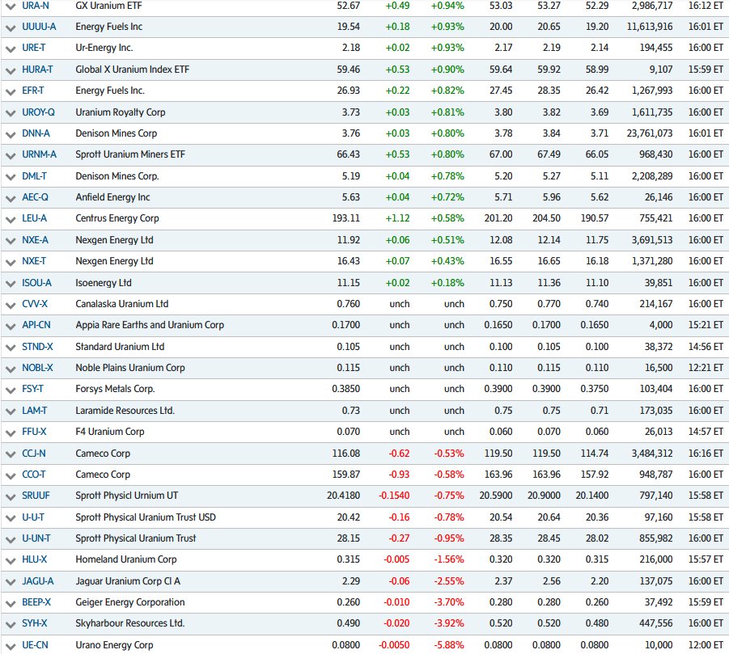Screen dimensions: 729x654
Task: Expand the ISOU-A row chevron
Action: (11, 284)
